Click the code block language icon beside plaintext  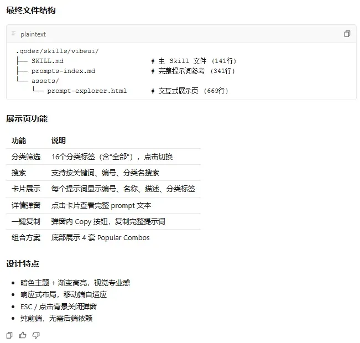click(x=13, y=34)
